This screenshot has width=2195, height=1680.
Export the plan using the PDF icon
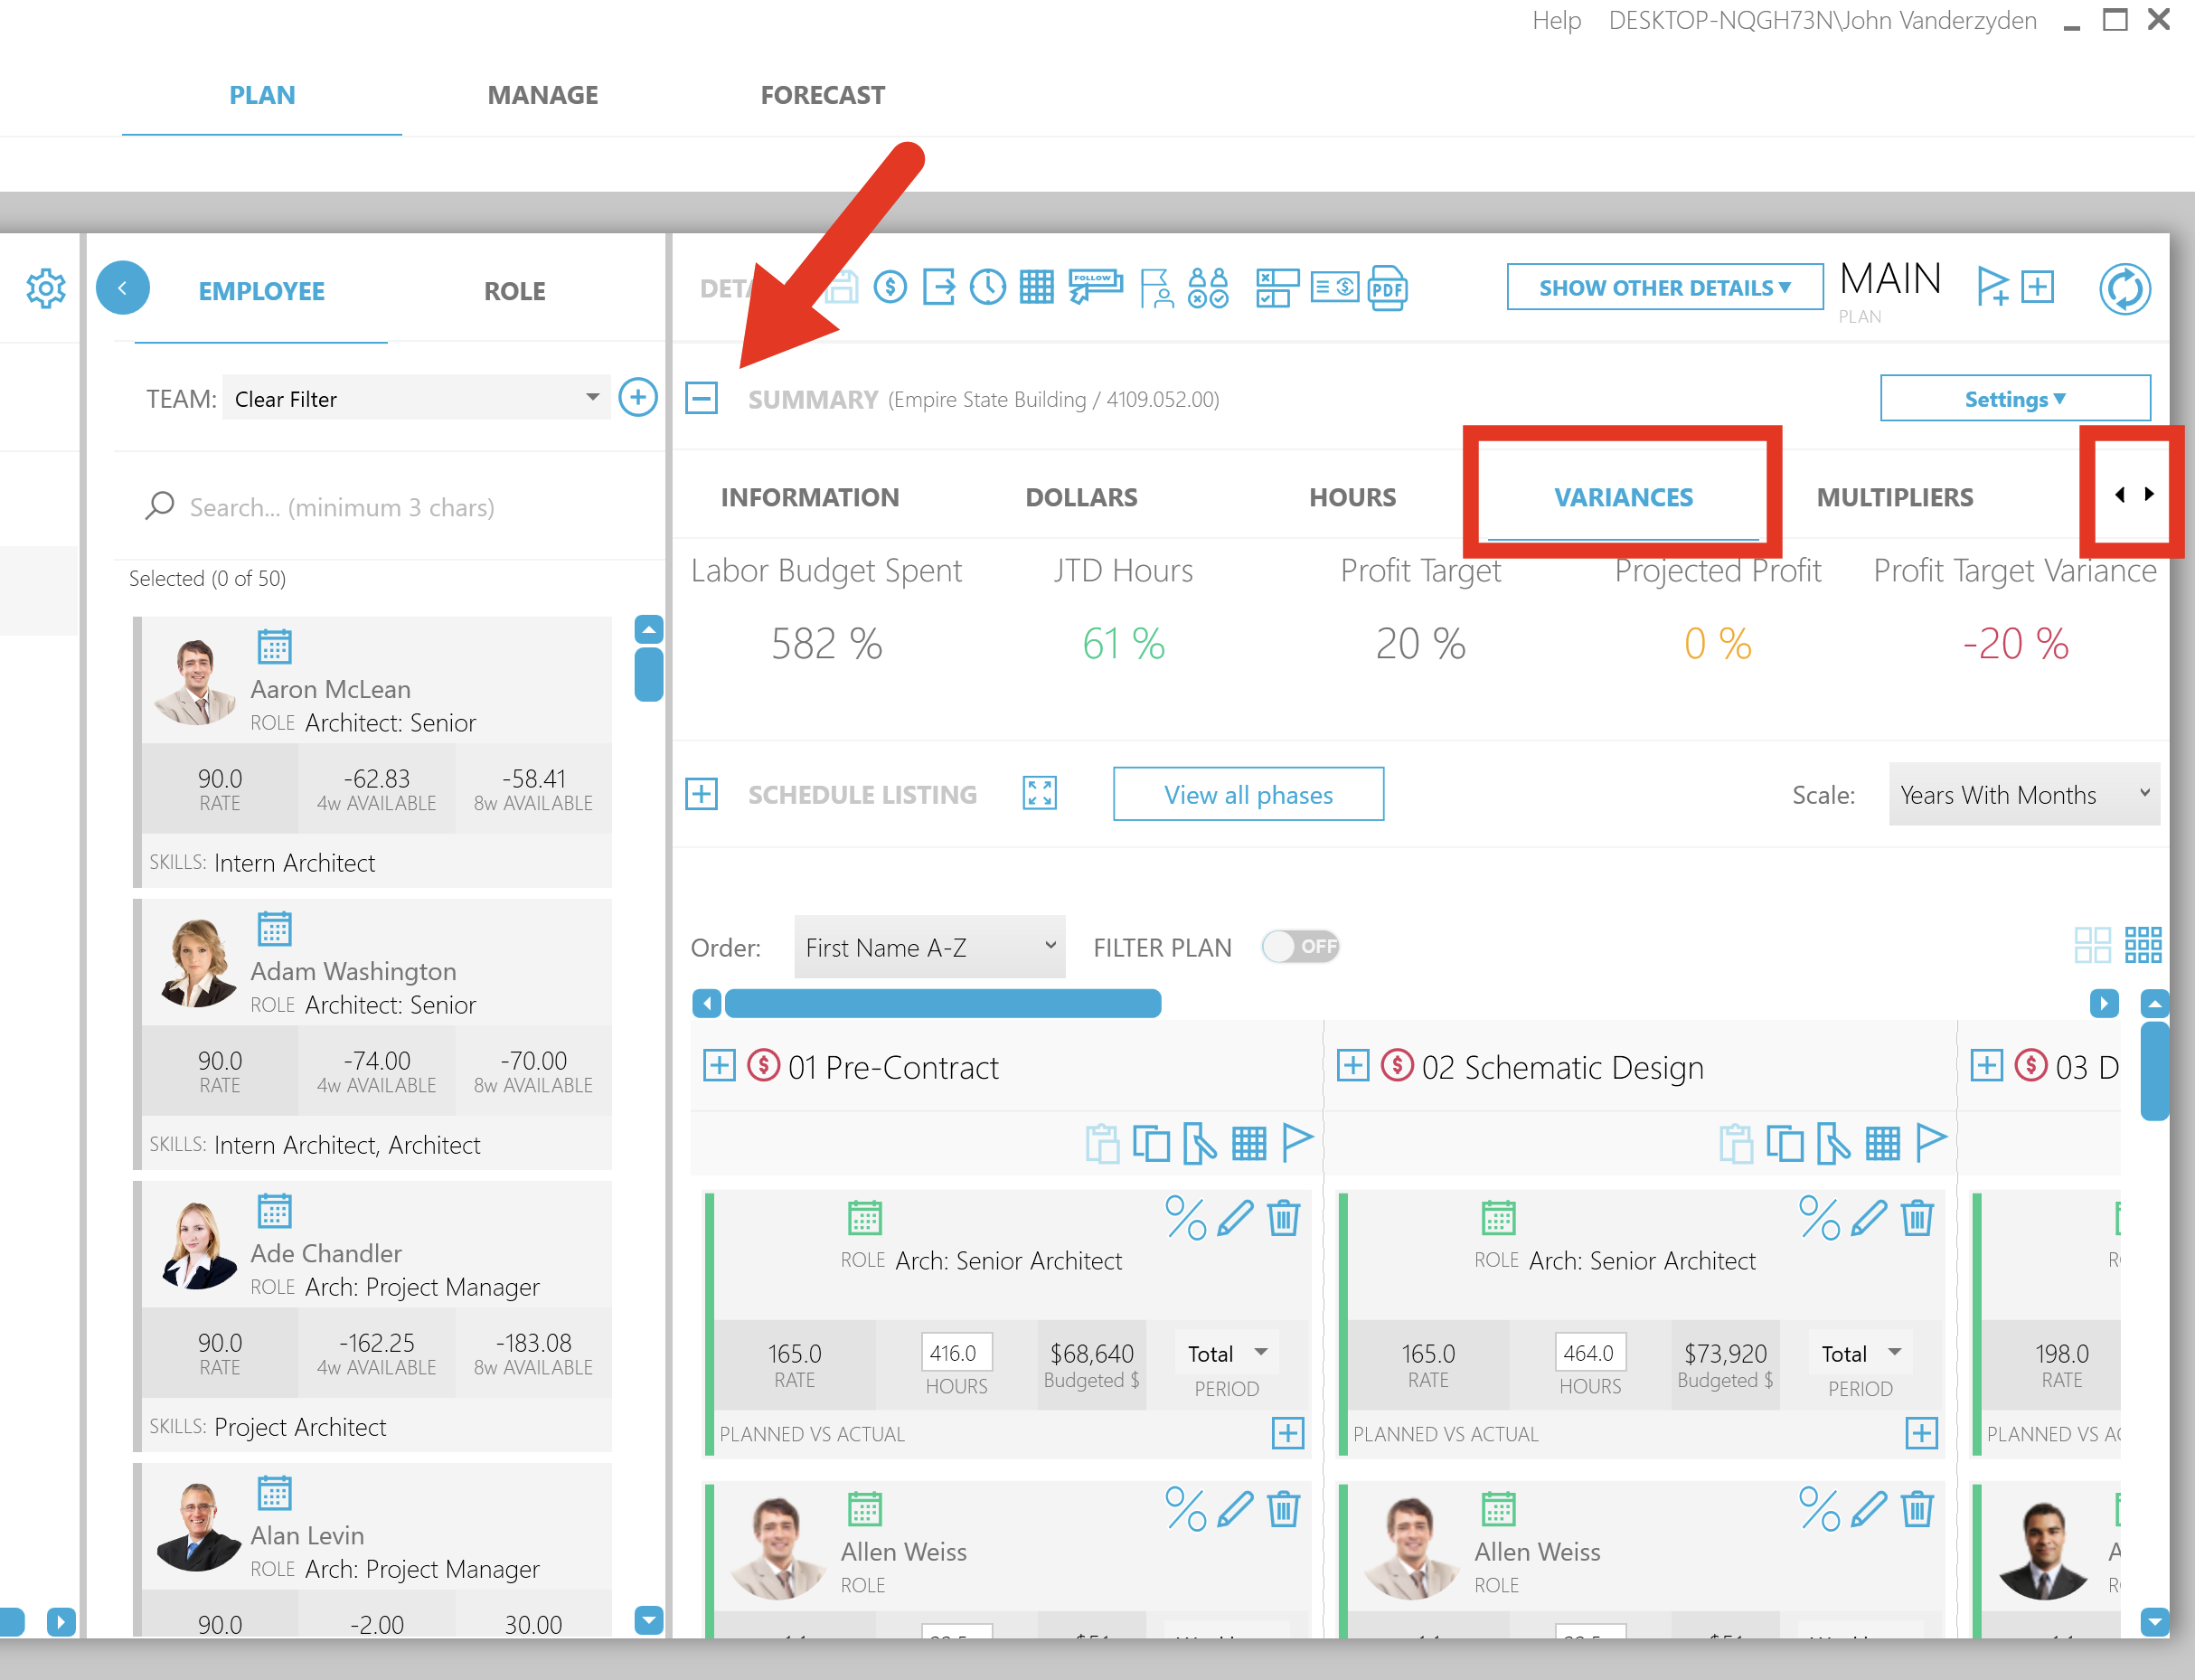tap(1388, 289)
